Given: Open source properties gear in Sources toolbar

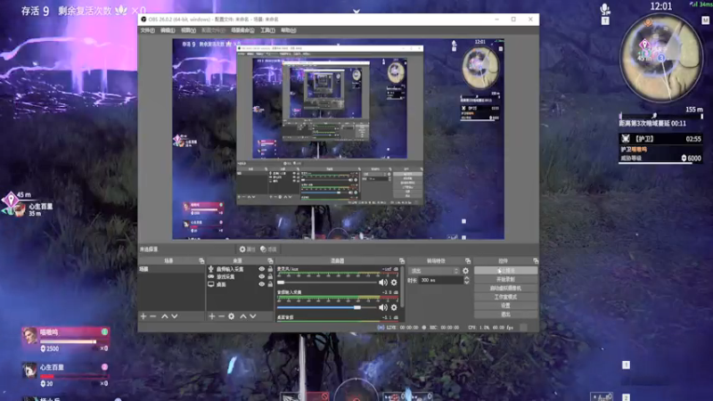Looking at the screenshot, I should pos(232,316).
